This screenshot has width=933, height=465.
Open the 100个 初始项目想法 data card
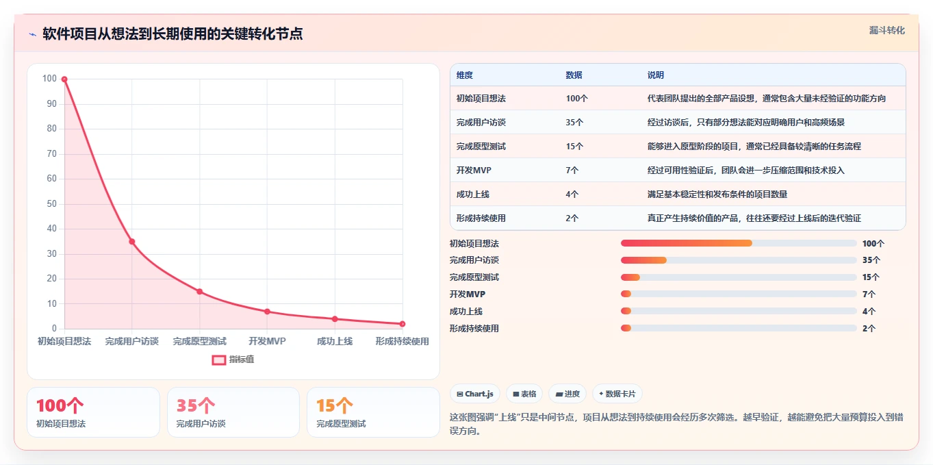tap(93, 412)
